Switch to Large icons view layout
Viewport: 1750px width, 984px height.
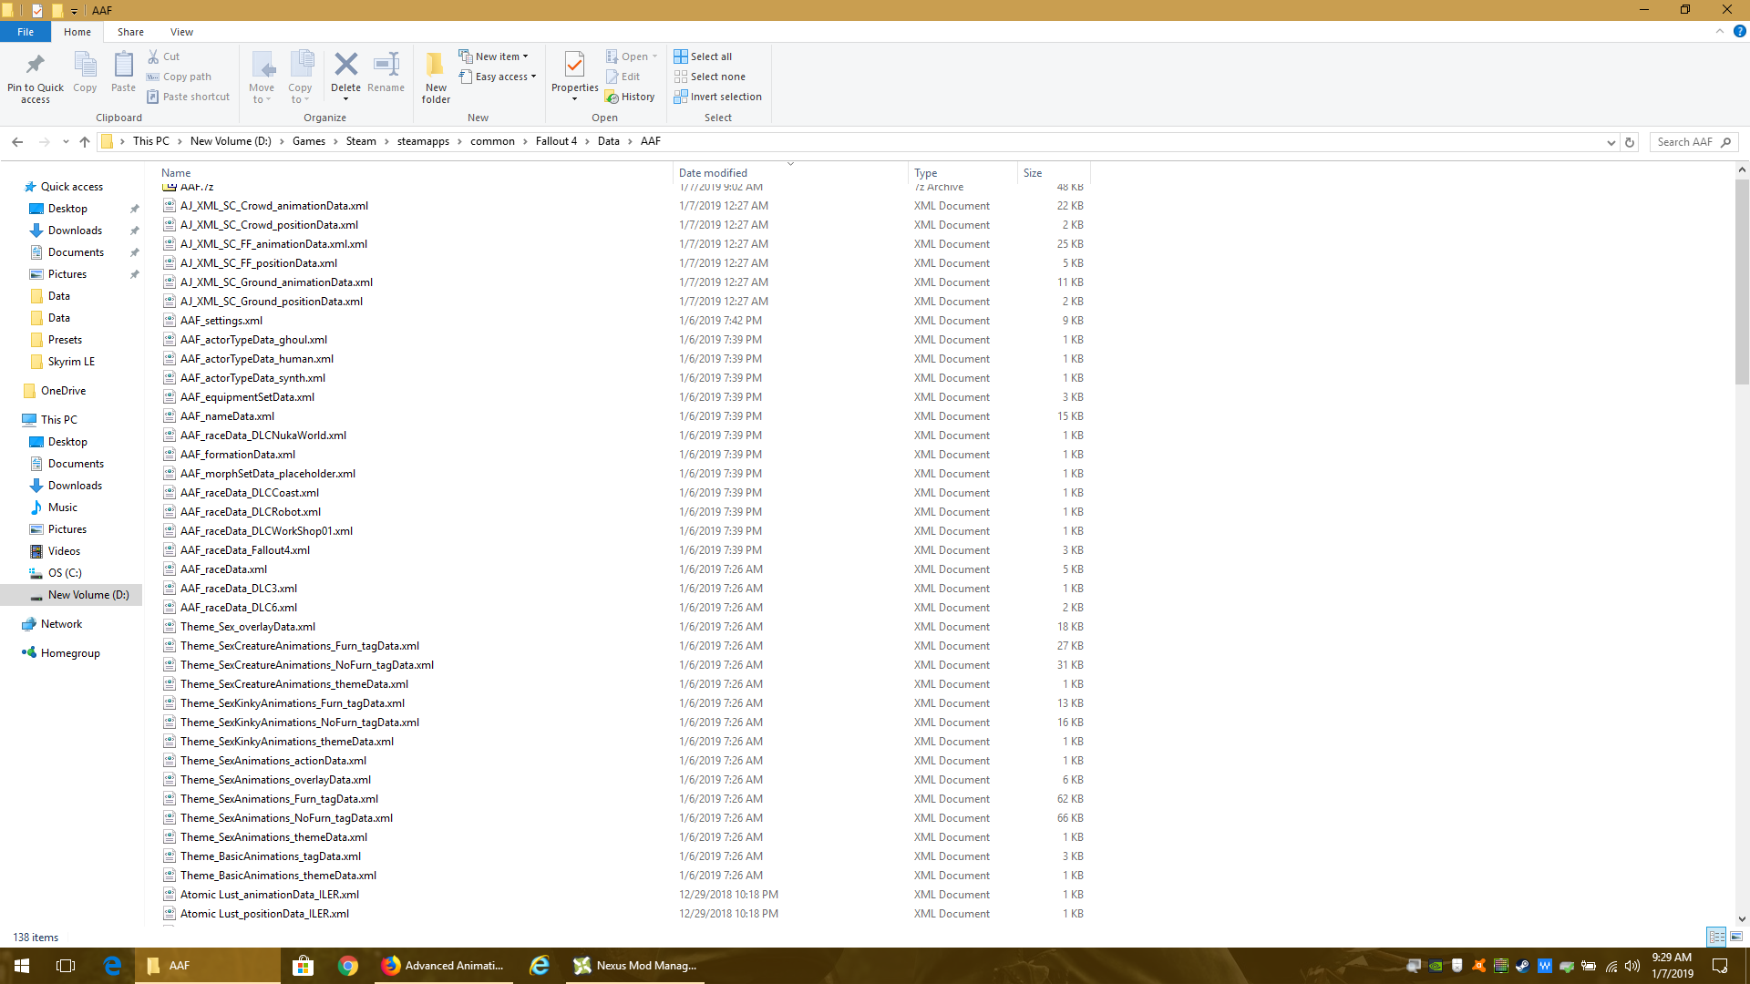pyautogui.click(x=1736, y=937)
